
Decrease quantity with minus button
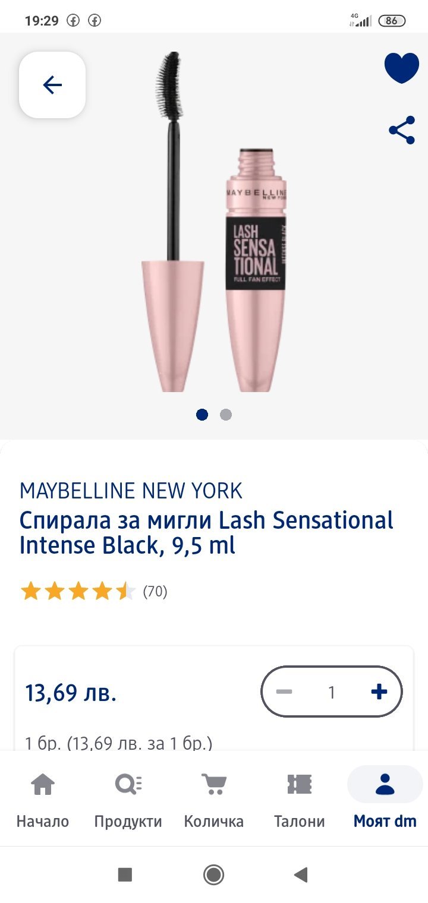click(284, 692)
